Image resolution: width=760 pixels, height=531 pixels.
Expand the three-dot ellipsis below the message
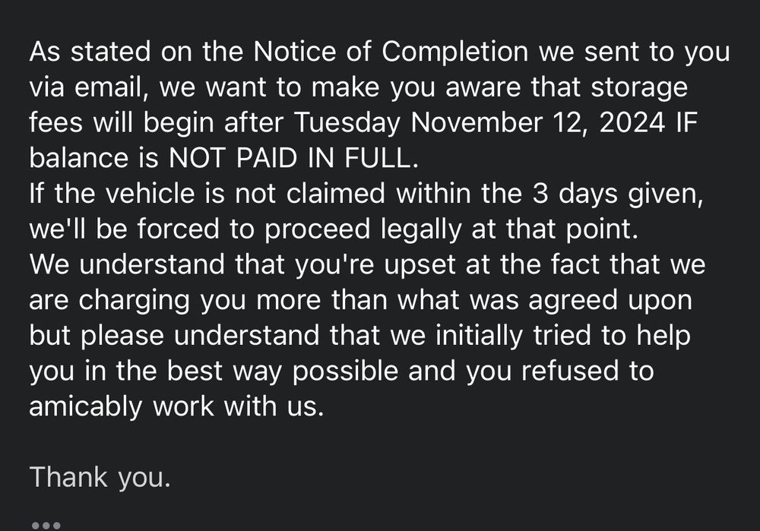(x=46, y=525)
